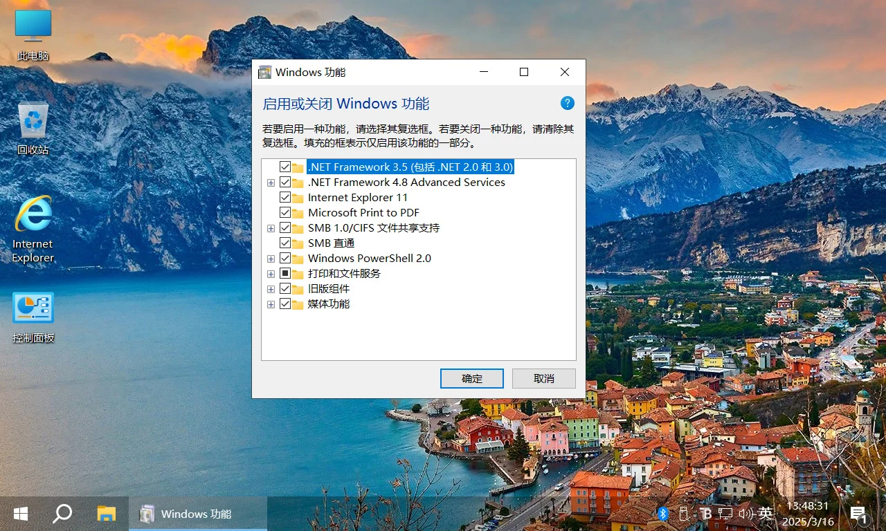Toggle the 打印和文件服务 partial checkbox
The image size is (886, 531).
click(x=286, y=273)
